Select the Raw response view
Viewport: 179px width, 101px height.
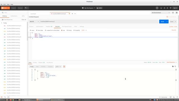pyautogui.click(x=37, y=67)
